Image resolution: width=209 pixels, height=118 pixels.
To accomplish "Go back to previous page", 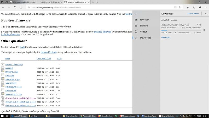I will pos(3,8).
